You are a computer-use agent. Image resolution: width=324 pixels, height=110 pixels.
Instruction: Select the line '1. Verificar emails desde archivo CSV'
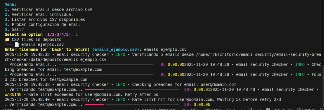point(48,9)
